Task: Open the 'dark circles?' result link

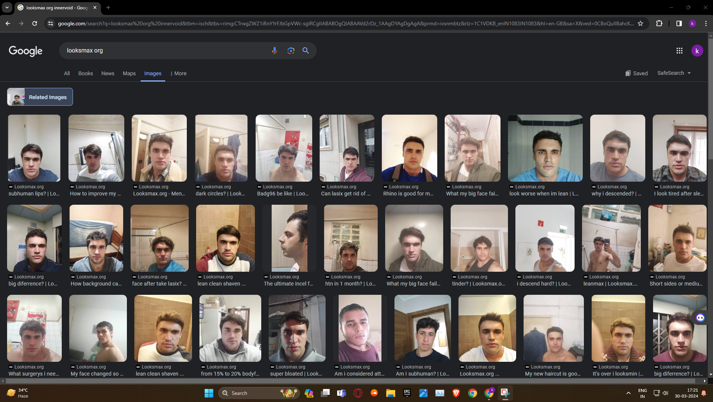Action: point(220,194)
